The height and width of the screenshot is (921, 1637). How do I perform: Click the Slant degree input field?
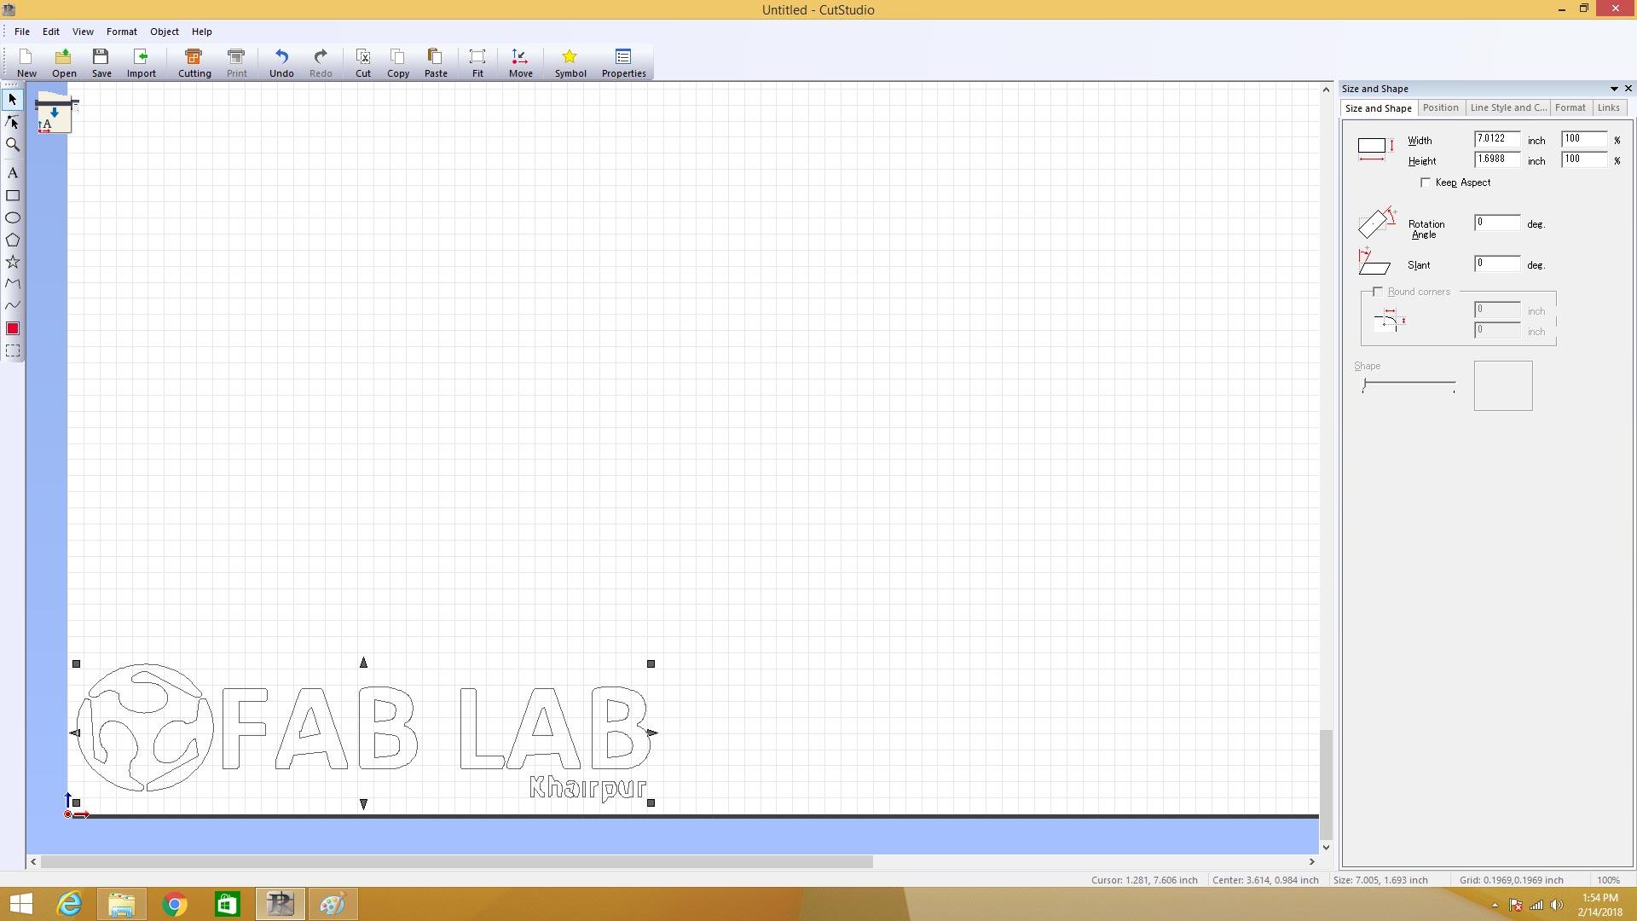1497,264
